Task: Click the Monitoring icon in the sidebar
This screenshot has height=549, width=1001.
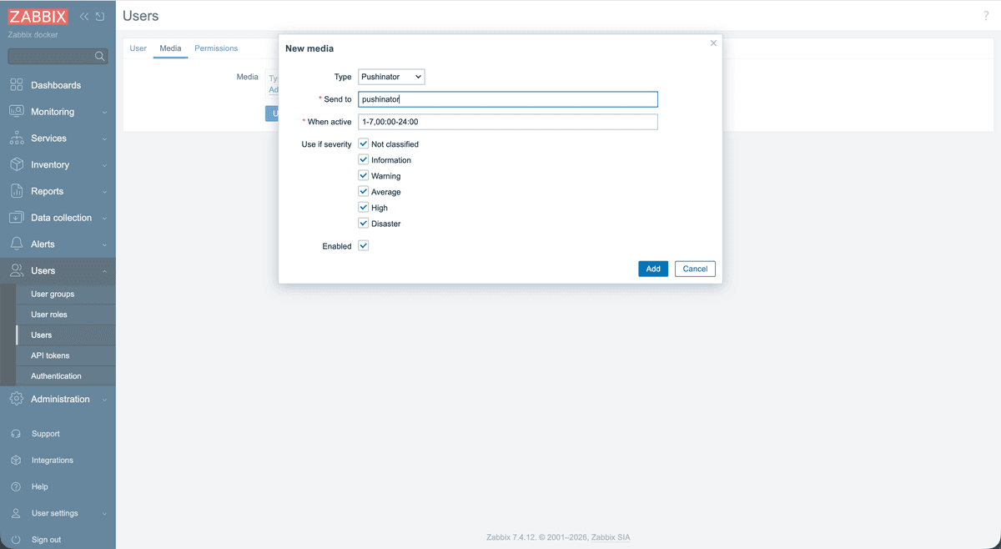Action: 17,112
